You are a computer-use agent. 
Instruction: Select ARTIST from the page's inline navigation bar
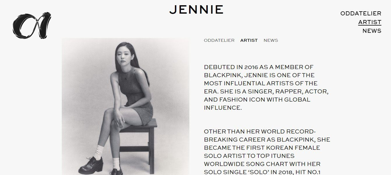point(249,40)
